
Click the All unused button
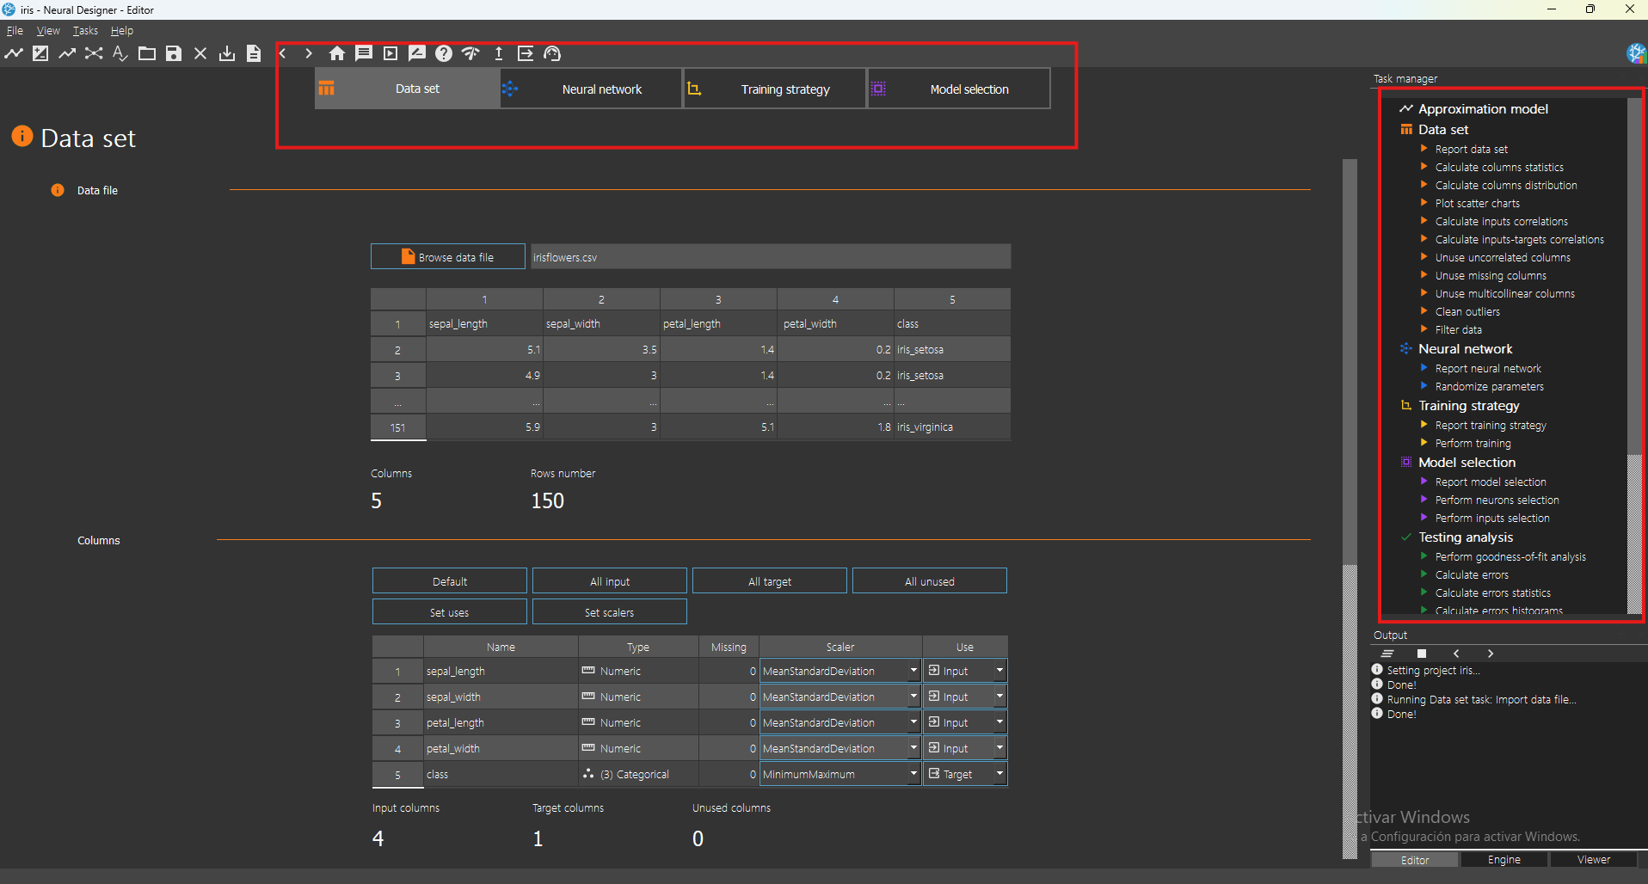pyautogui.click(x=929, y=581)
